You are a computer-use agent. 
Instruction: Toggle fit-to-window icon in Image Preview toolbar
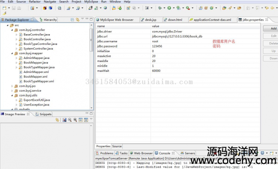coord(86,120)
